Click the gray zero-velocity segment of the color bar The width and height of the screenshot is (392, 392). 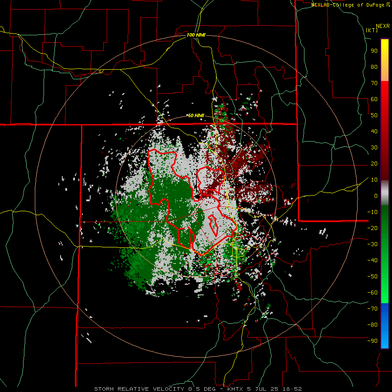[385, 193]
